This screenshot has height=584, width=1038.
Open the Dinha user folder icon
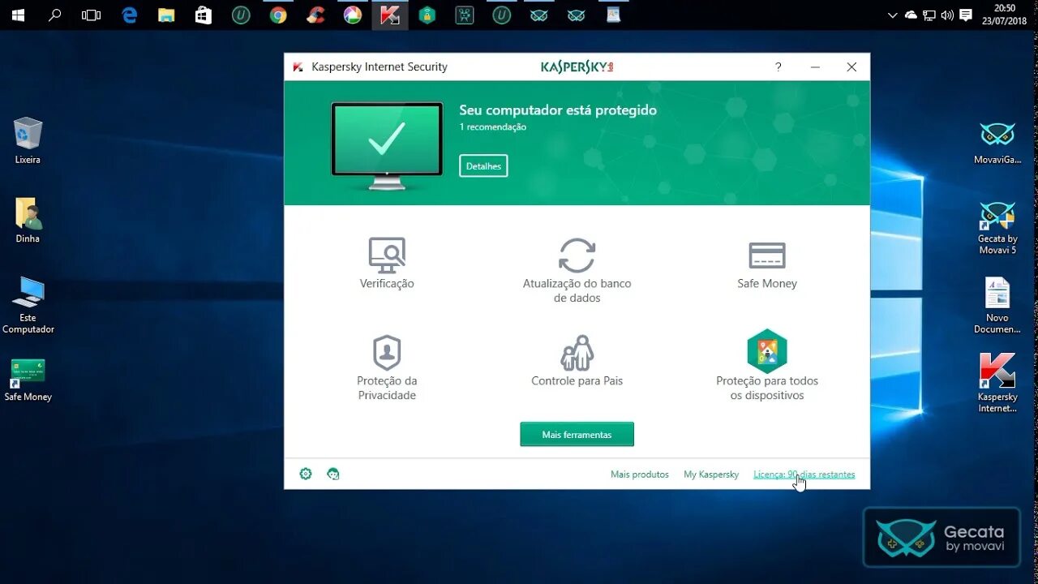point(28,220)
